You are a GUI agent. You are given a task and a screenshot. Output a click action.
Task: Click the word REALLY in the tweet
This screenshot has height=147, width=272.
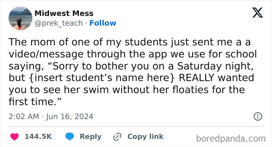point(197,78)
